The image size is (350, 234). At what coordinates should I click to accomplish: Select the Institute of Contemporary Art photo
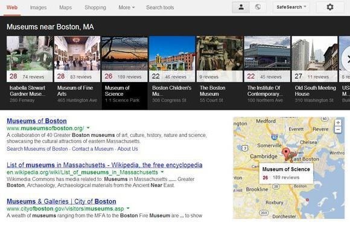pos(267,54)
